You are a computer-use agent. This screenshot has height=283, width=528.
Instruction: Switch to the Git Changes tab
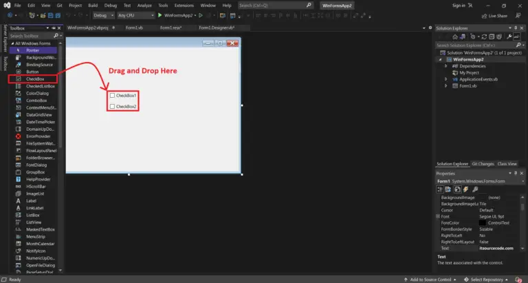tap(481, 164)
